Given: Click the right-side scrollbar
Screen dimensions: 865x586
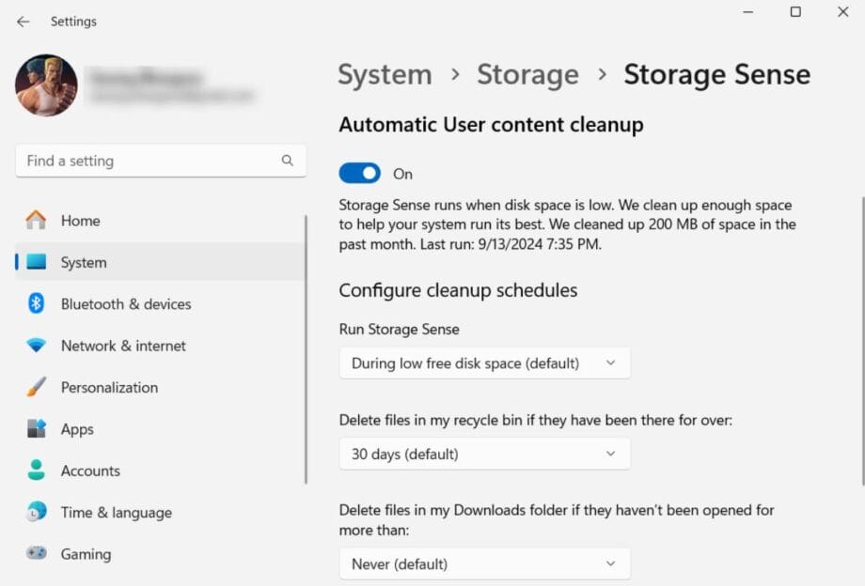Looking at the screenshot, I should [x=858, y=282].
